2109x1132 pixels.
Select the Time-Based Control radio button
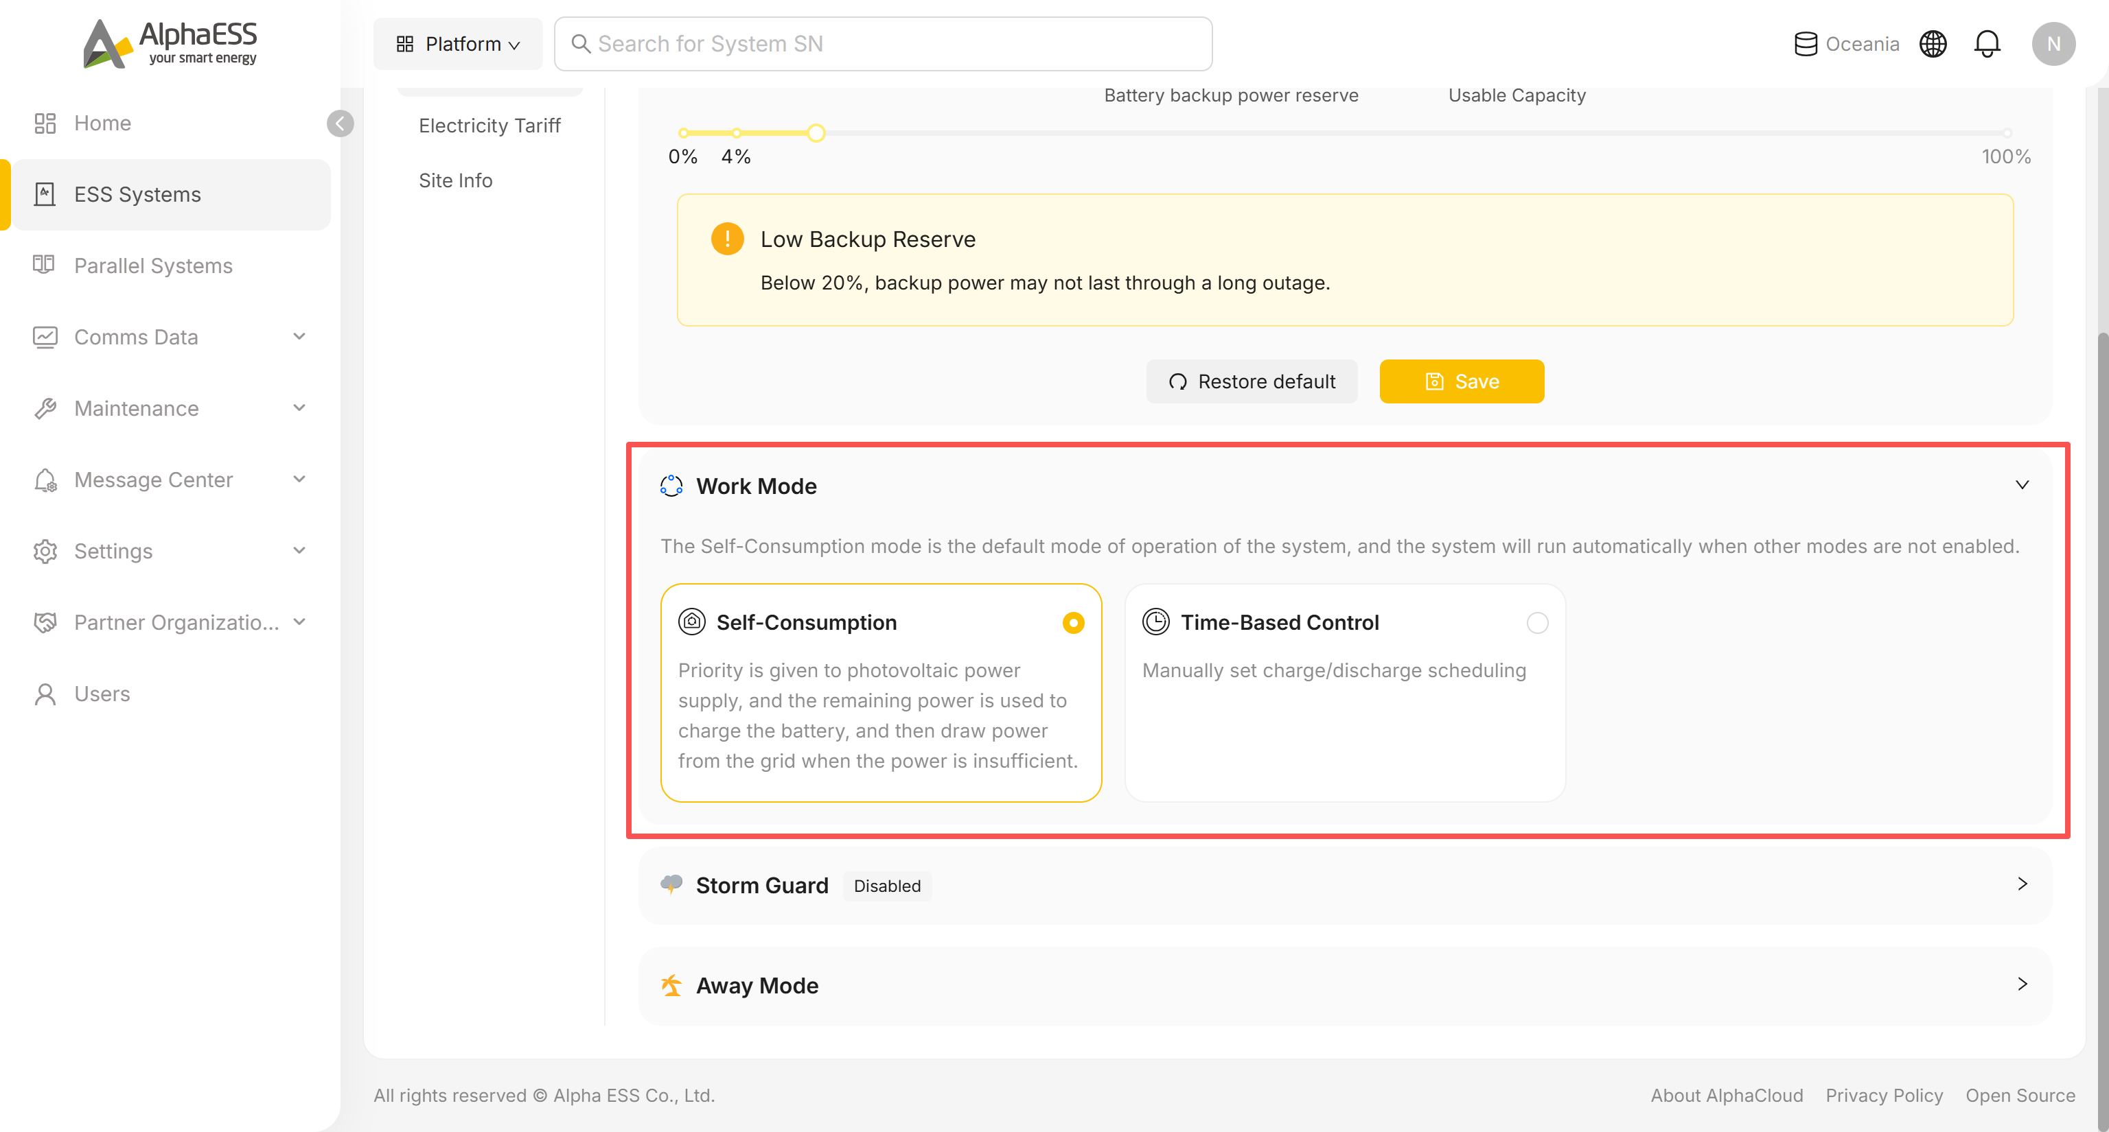[1536, 622]
